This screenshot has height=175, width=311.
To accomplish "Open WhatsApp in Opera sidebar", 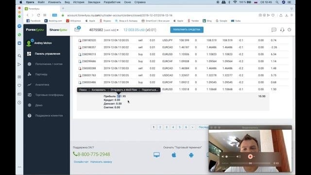I will 19,35.
